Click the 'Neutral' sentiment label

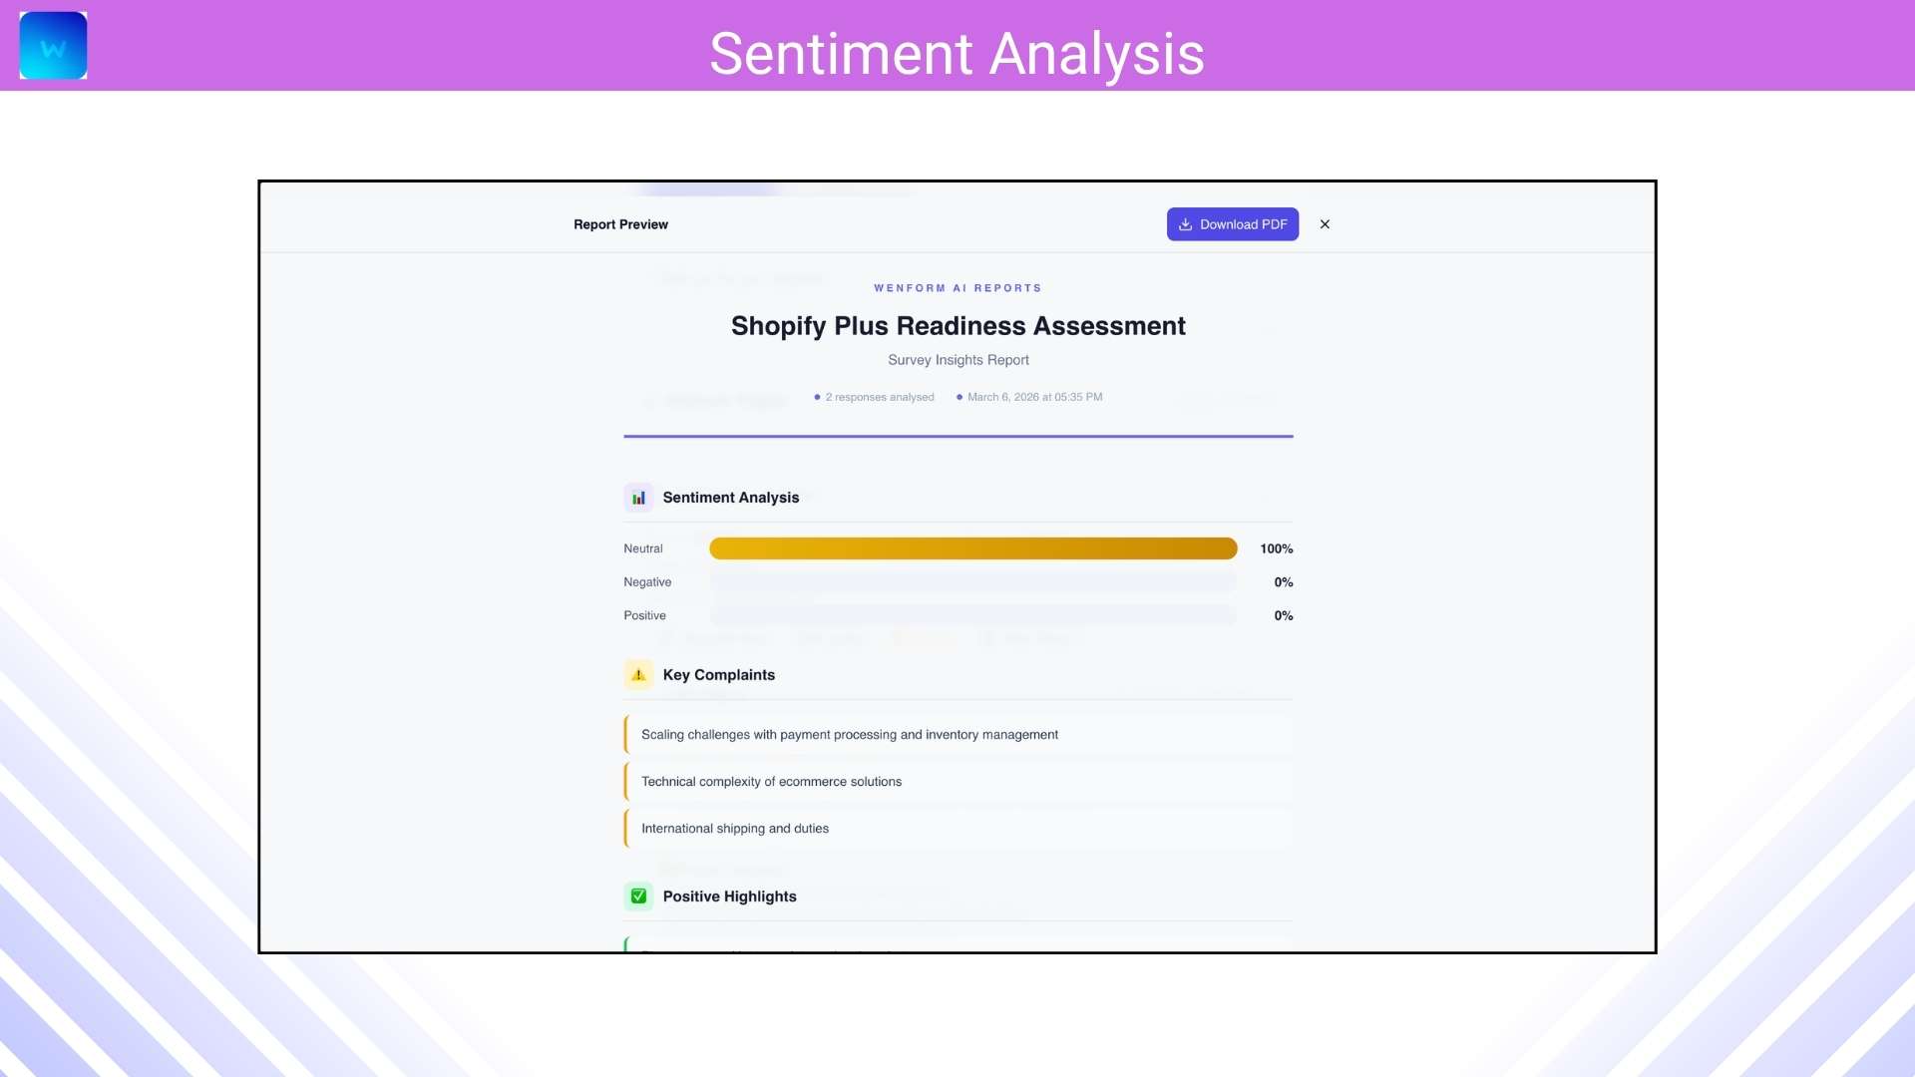click(x=643, y=548)
